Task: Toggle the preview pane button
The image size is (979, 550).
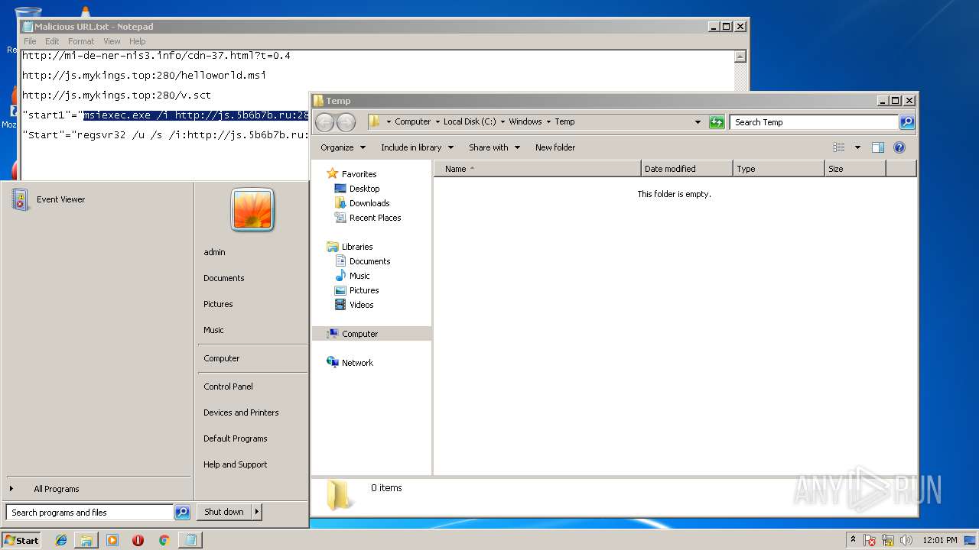Action: [x=878, y=147]
